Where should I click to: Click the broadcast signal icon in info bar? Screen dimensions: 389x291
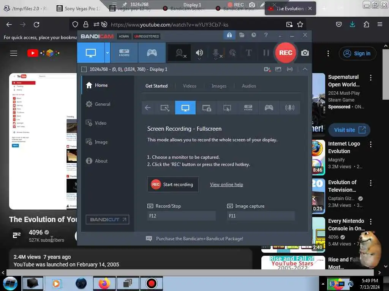click(289, 69)
